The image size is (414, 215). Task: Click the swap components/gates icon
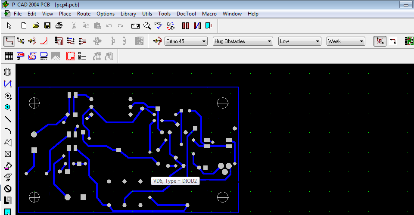[171, 25]
